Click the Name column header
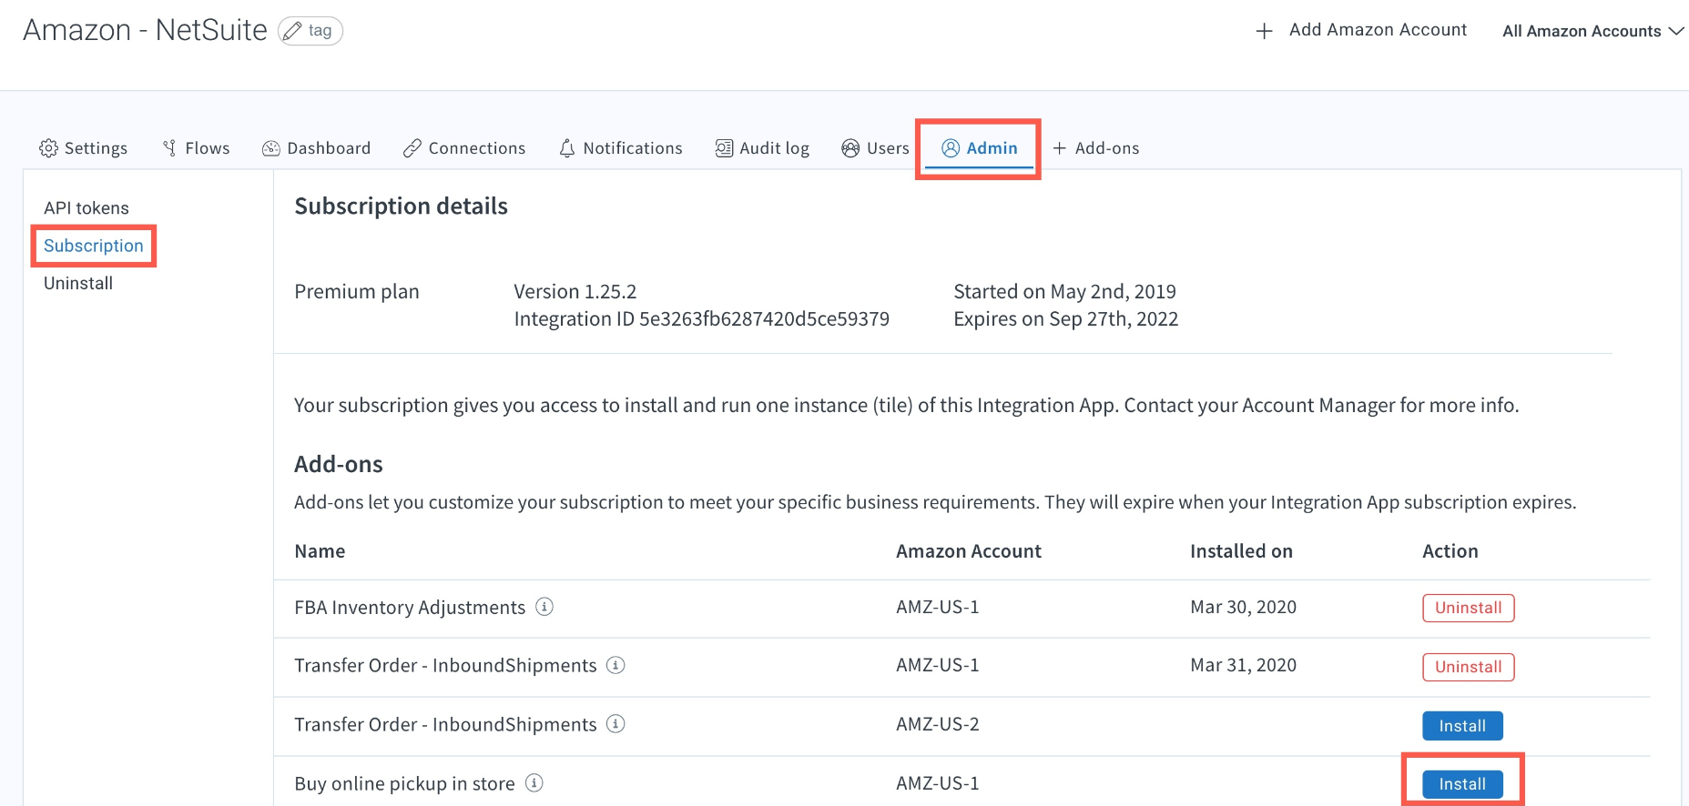1689x806 pixels. [320, 551]
